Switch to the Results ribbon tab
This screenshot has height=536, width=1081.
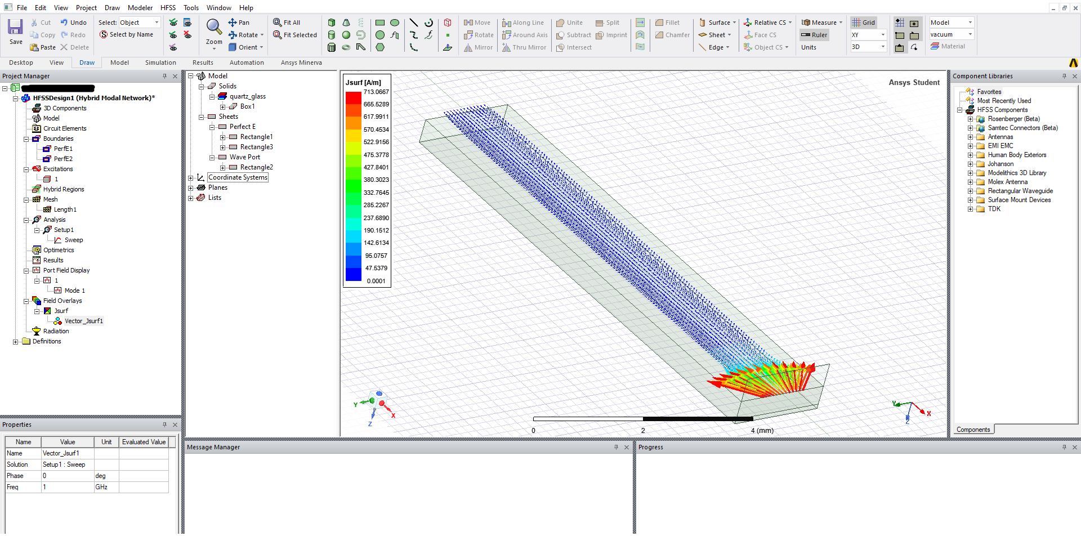click(203, 62)
